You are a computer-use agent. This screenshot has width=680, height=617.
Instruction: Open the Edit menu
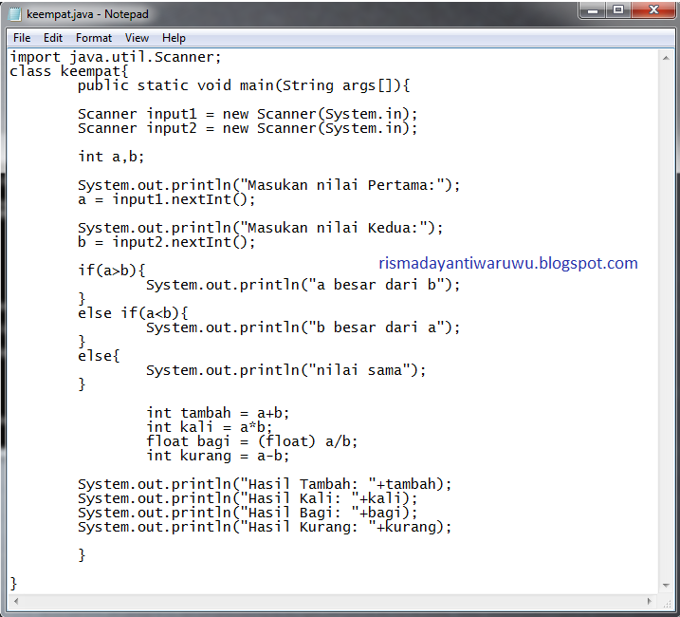(x=53, y=38)
